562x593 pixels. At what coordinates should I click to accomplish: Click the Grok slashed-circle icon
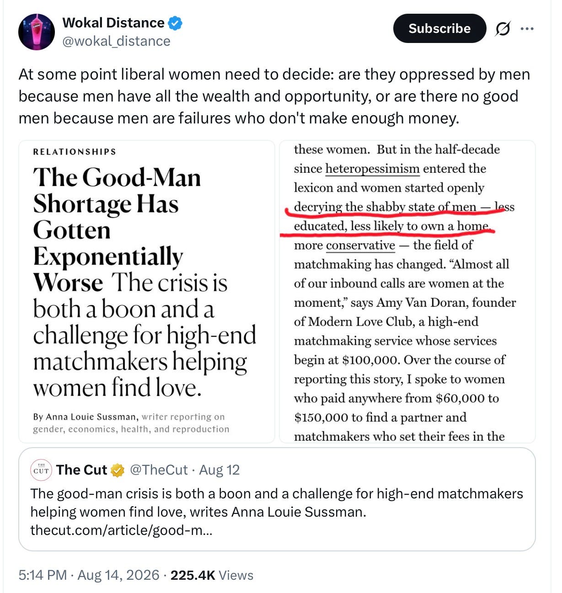click(x=503, y=29)
